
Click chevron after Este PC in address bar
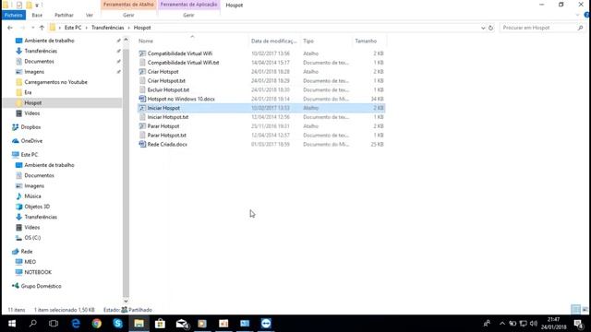pyautogui.click(x=86, y=28)
